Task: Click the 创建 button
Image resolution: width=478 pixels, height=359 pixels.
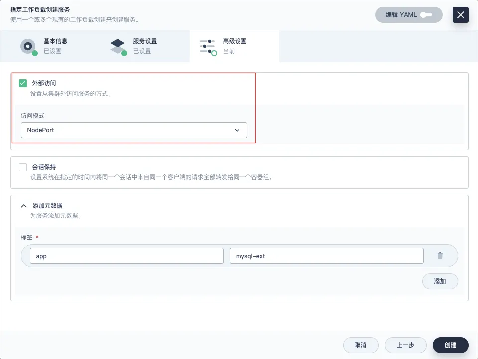Action: pyautogui.click(x=450, y=345)
